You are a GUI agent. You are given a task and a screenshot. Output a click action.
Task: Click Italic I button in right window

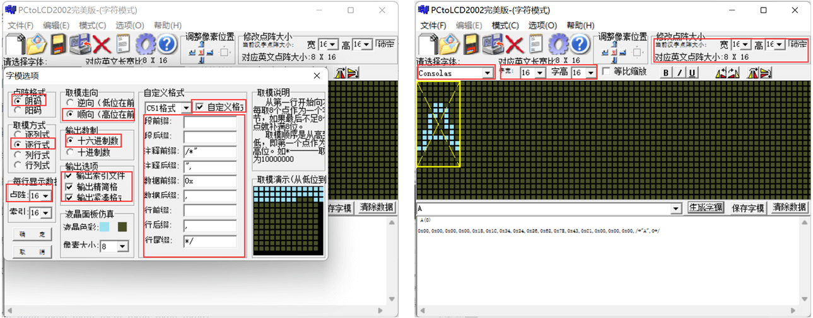pos(679,72)
